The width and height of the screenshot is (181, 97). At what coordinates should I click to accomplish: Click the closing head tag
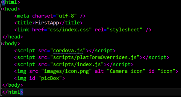(13, 37)
